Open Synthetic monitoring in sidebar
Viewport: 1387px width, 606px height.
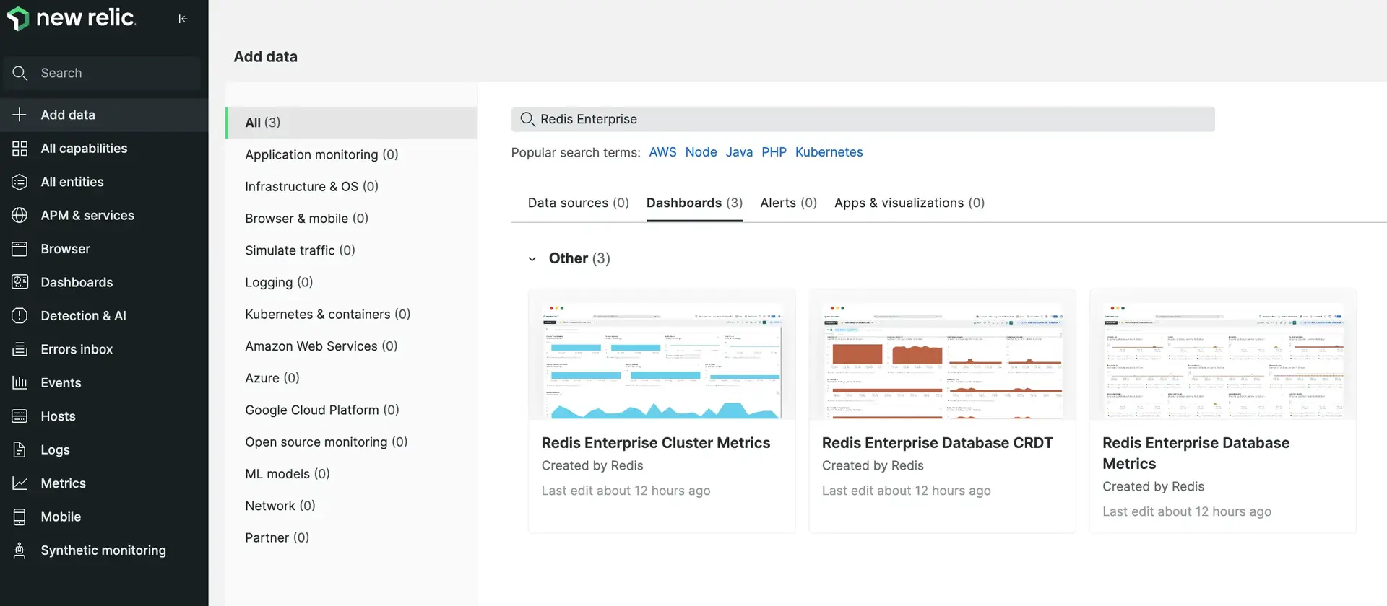coord(104,550)
